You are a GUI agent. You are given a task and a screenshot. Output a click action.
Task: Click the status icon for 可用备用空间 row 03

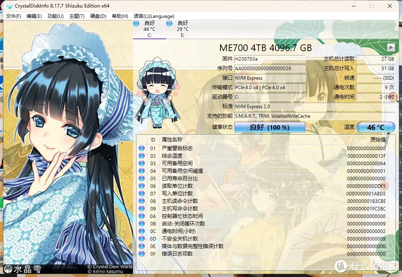[x=142, y=163]
